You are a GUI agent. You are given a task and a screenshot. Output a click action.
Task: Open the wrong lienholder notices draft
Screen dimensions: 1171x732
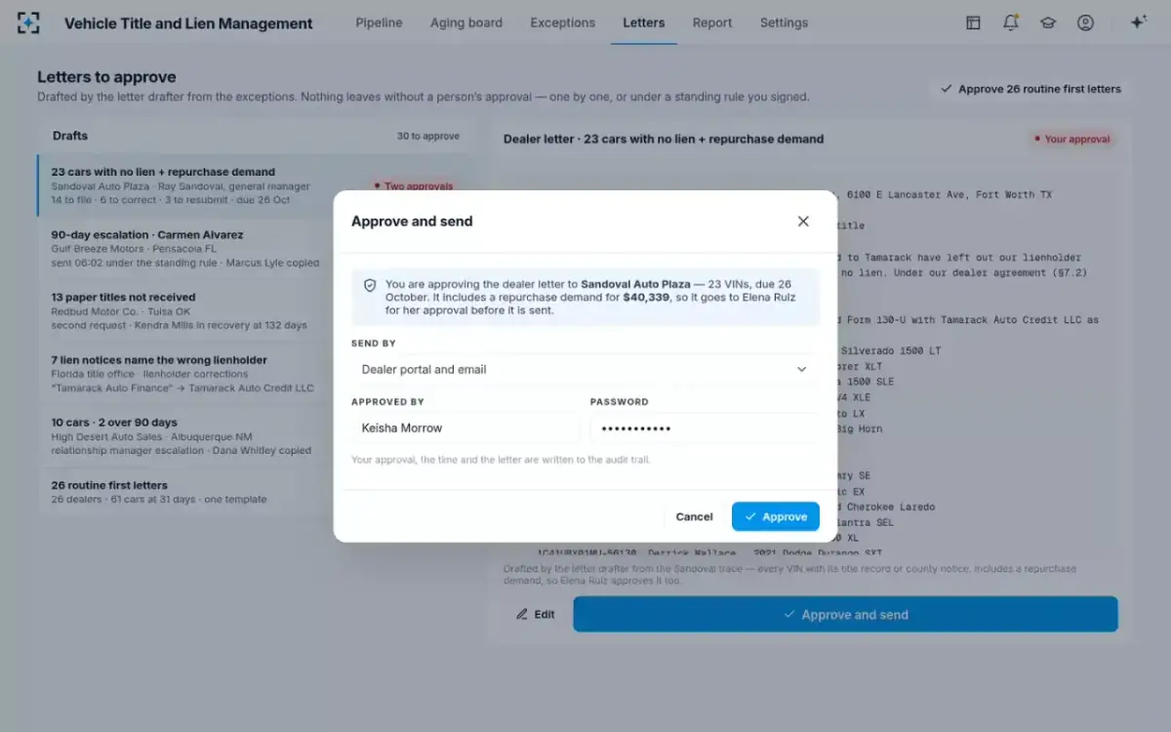256,374
